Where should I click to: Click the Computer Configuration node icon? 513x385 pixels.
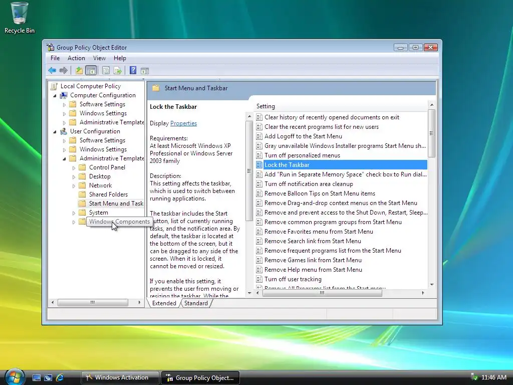pyautogui.click(x=64, y=95)
